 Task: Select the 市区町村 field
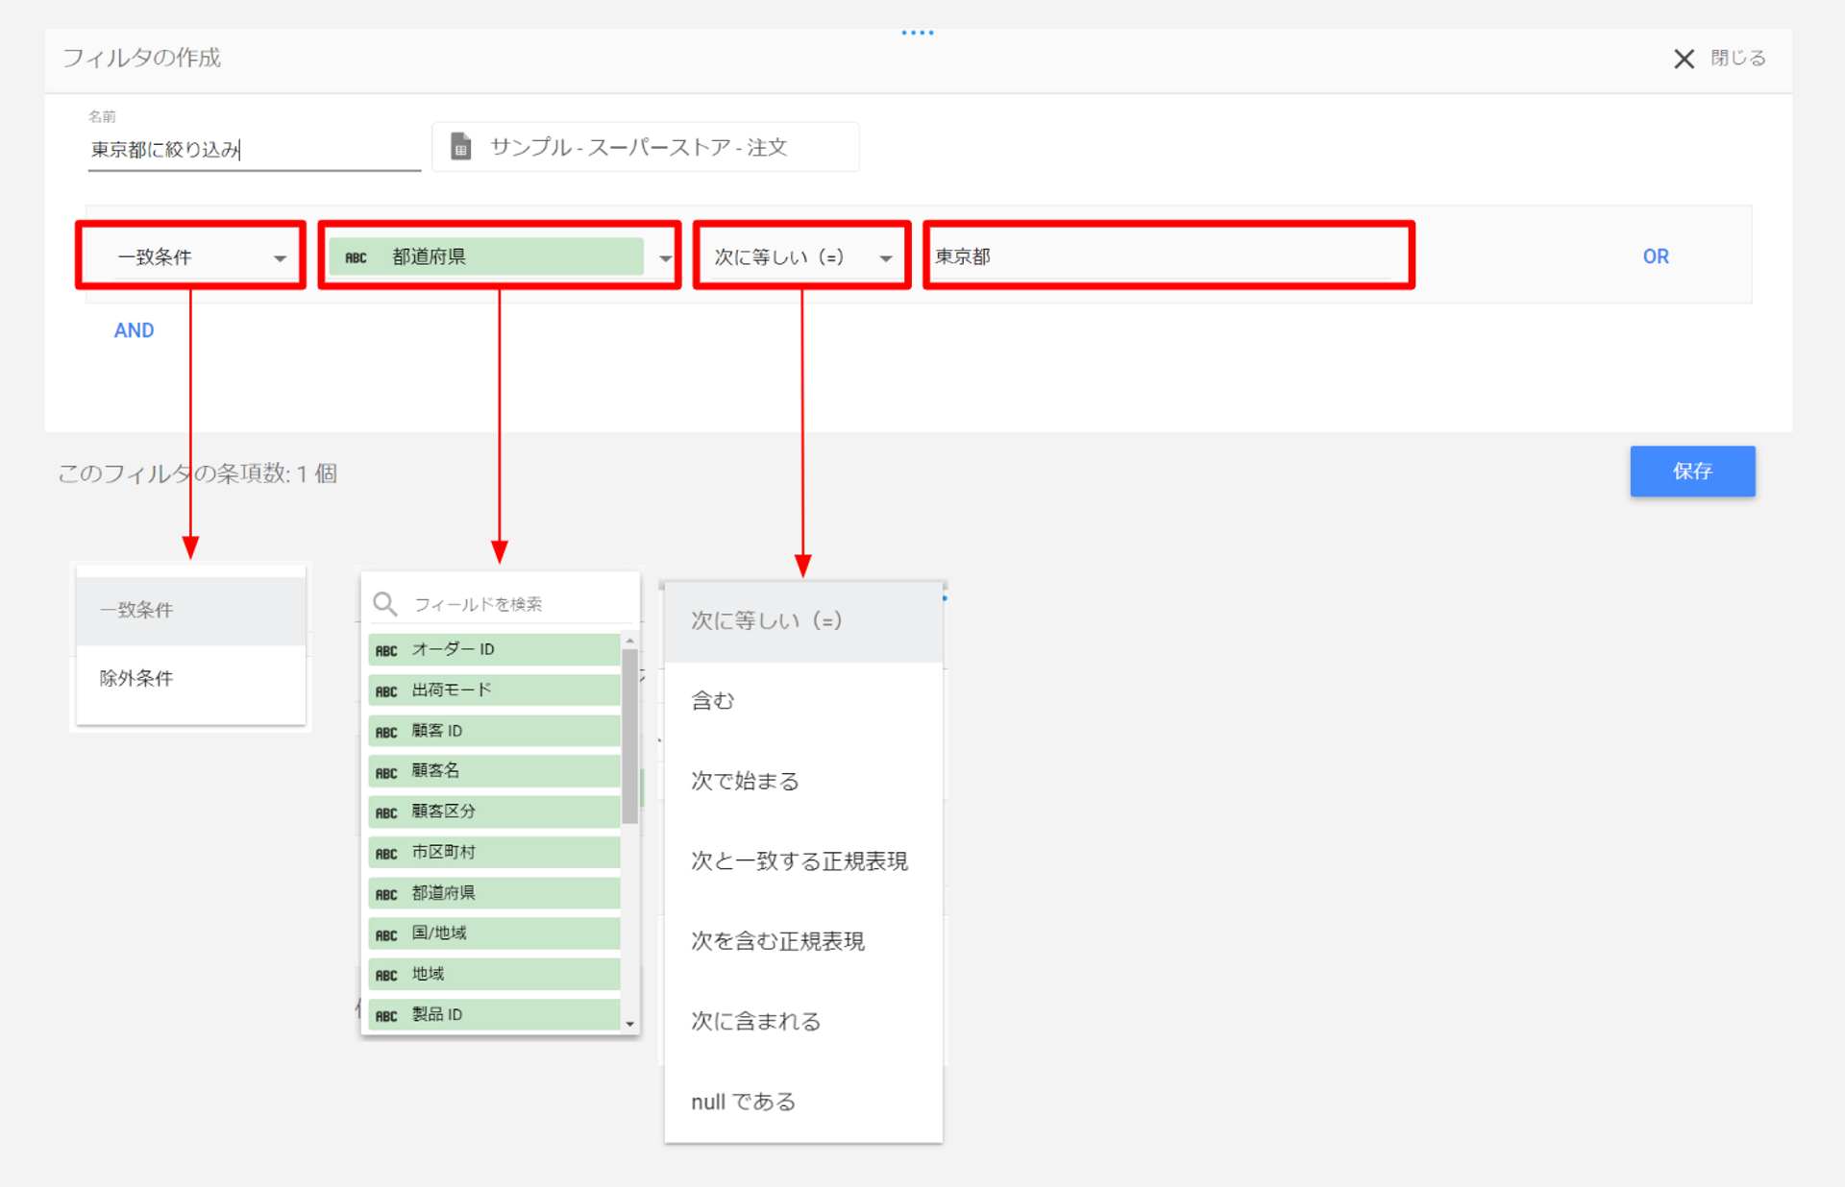tap(494, 852)
